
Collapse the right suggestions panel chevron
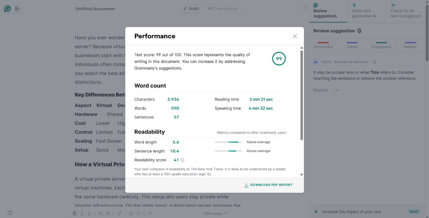pyautogui.click(x=305, y=8)
